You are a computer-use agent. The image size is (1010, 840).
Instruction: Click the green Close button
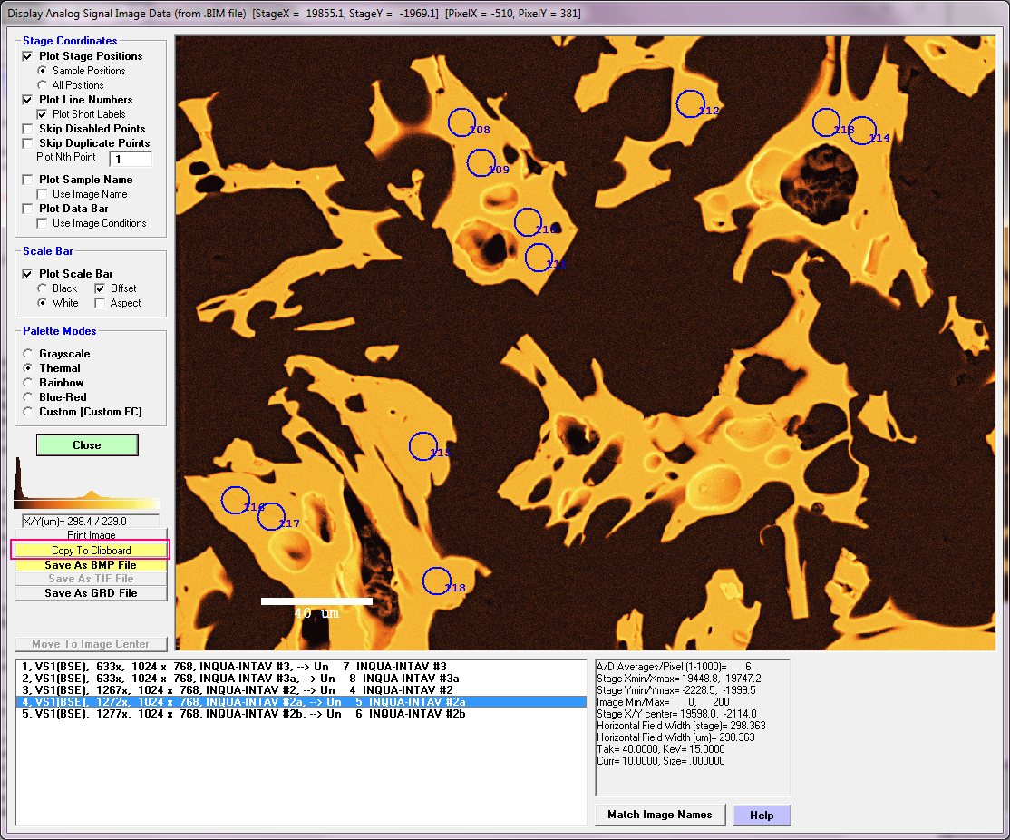click(87, 445)
